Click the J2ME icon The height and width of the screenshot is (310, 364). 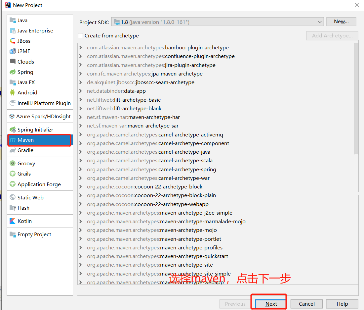tap(13, 51)
